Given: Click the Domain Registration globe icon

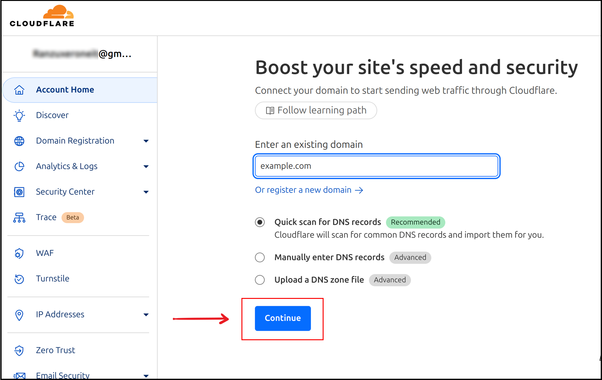Looking at the screenshot, I should [x=19, y=141].
